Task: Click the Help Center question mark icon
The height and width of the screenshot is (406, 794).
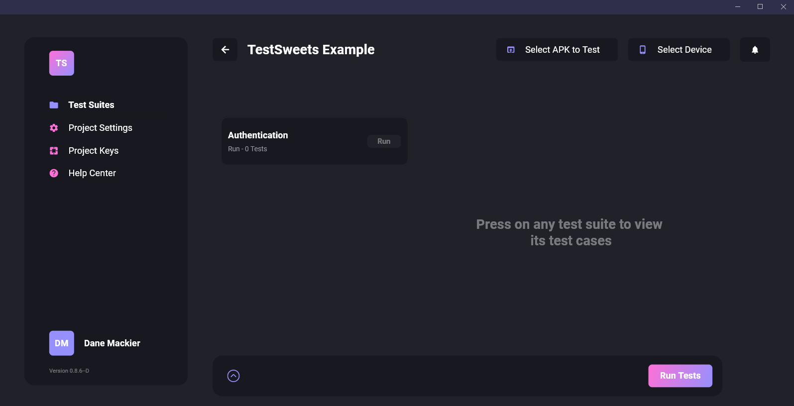Action: click(54, 173)
